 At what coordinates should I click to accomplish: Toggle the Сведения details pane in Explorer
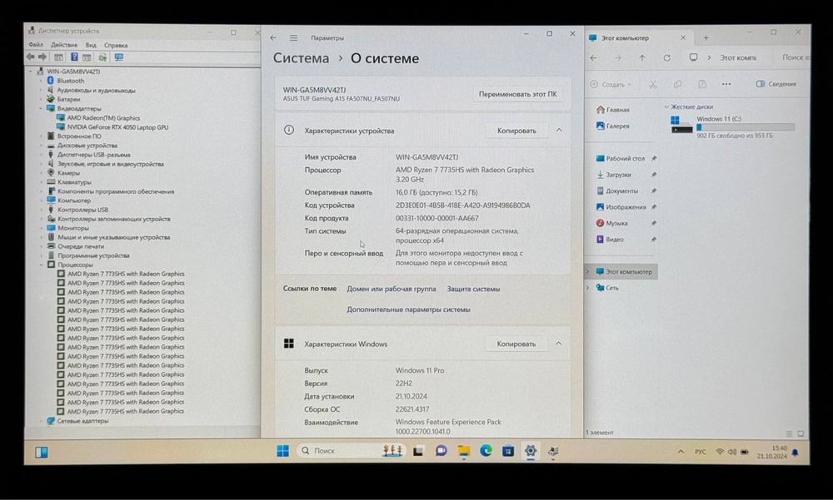[x=776, y=84]
